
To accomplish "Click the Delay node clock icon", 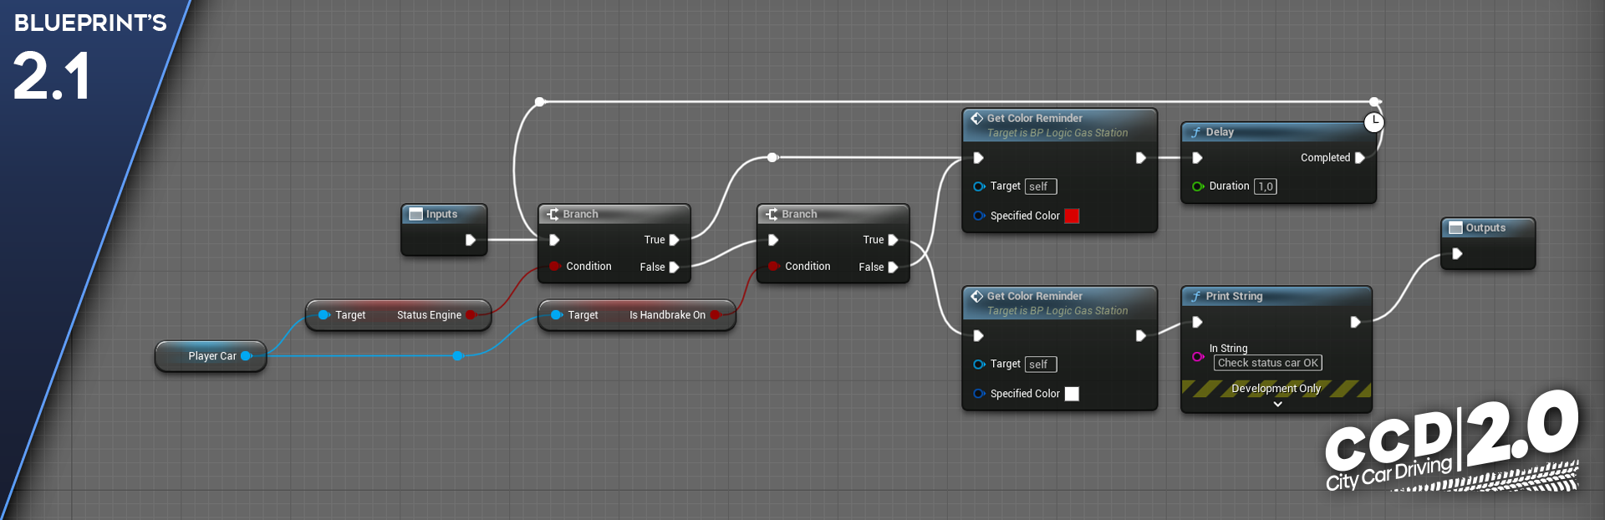I will (1373, 123).
